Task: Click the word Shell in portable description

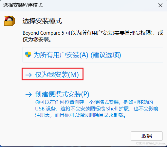Action: 112,109
